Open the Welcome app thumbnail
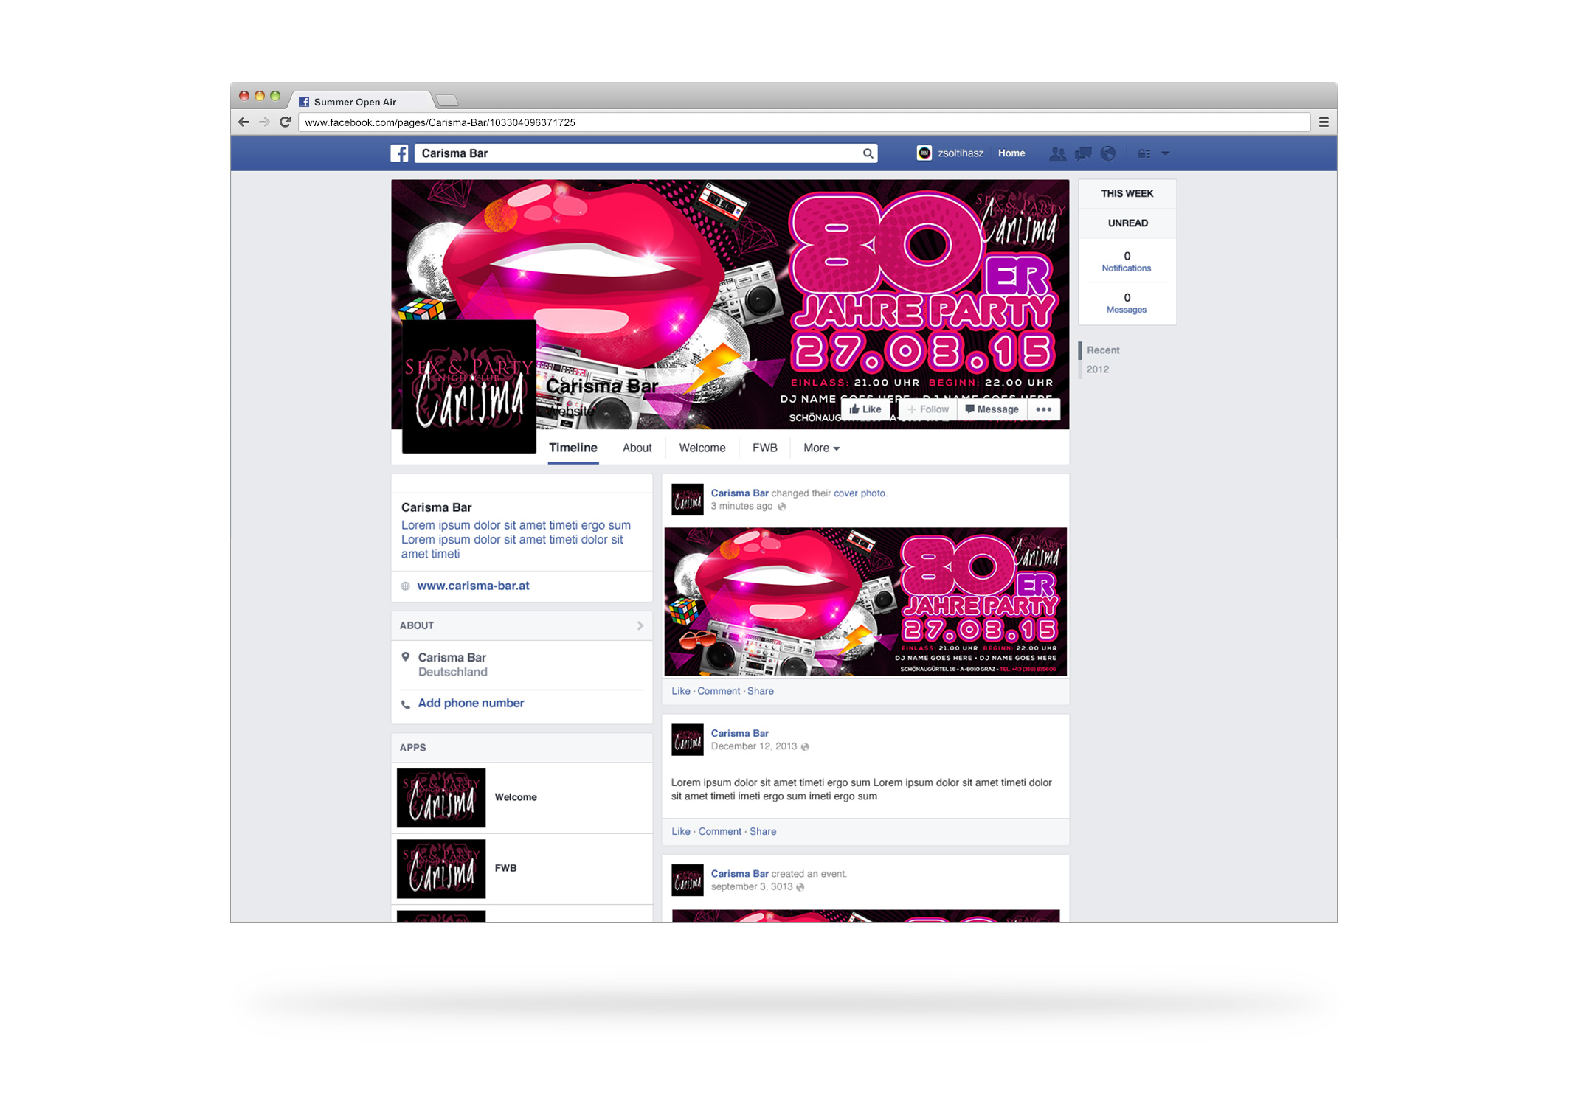Viewport: 1584px width, 1118px height. coord(441,798)
